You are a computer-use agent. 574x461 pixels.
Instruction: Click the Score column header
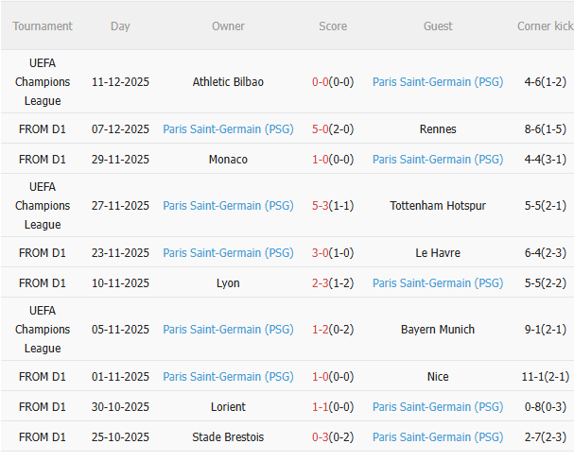[x=332, y=26]
